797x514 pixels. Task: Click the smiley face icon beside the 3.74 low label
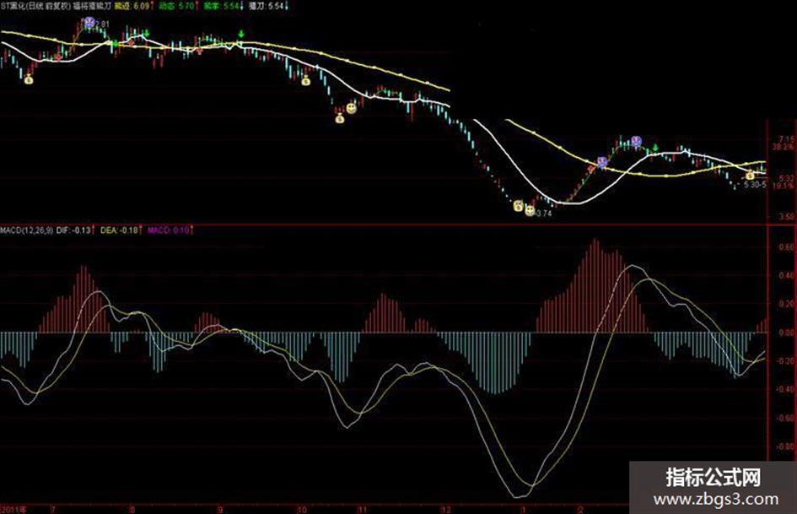tap(530, 210)
